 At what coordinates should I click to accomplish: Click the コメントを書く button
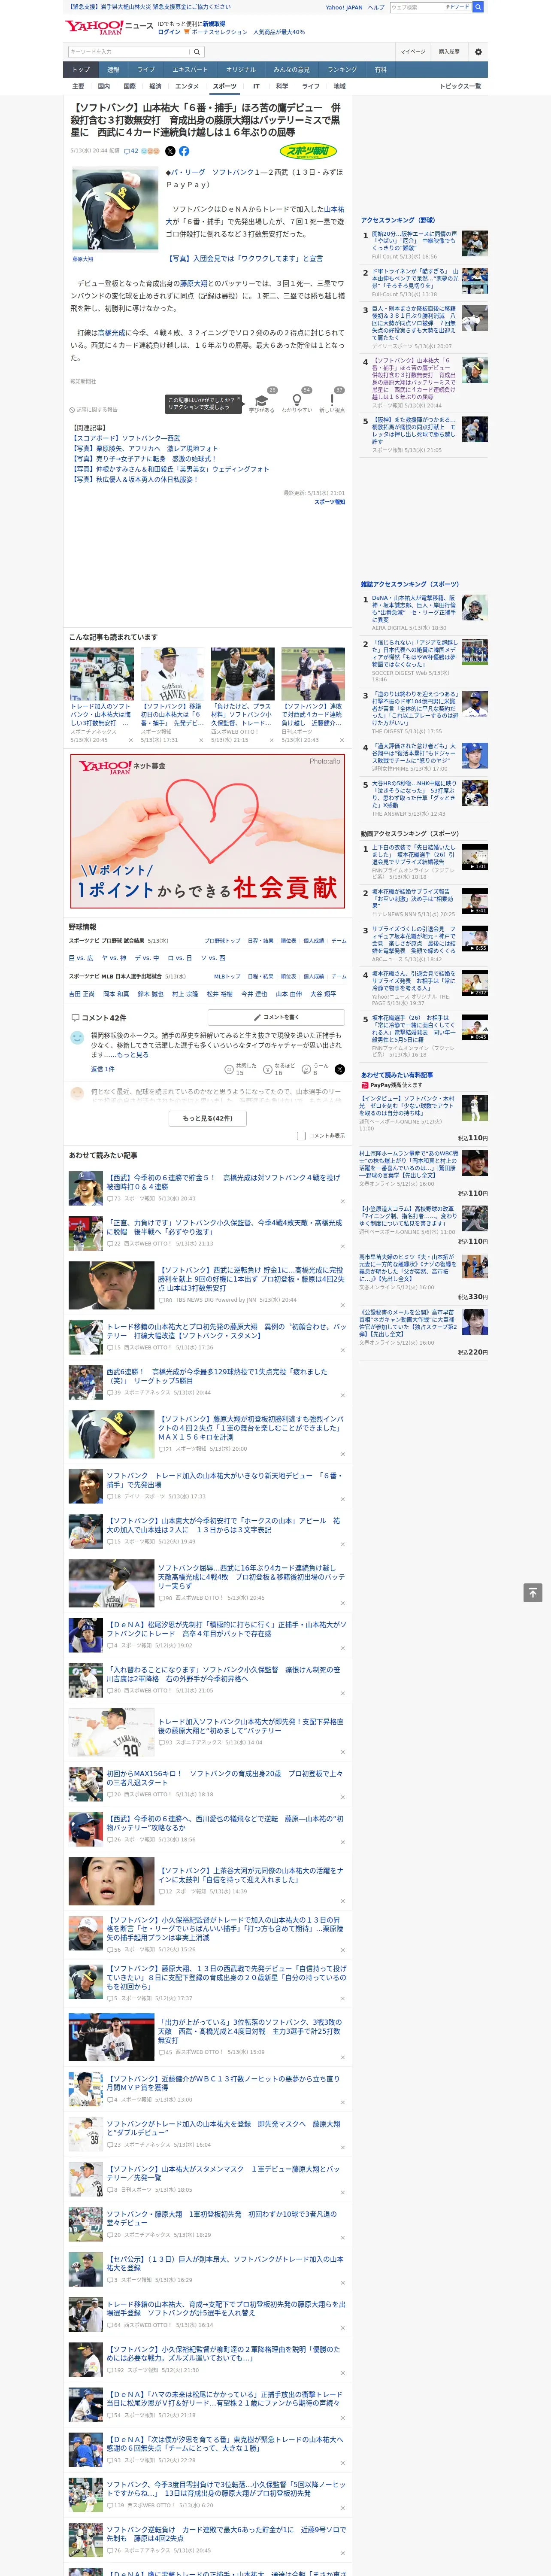click(276, 1017)
